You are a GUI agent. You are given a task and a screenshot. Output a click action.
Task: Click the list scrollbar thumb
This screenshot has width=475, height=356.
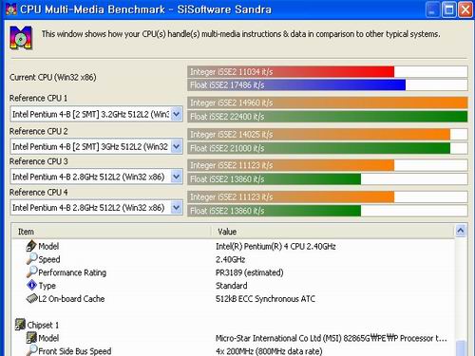[x=461, y=348]
